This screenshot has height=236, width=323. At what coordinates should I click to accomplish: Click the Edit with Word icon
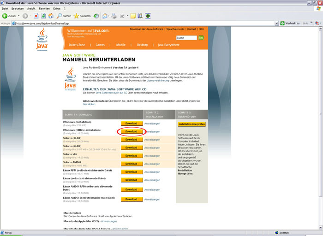pyautogui.click(x=122, y=16)
